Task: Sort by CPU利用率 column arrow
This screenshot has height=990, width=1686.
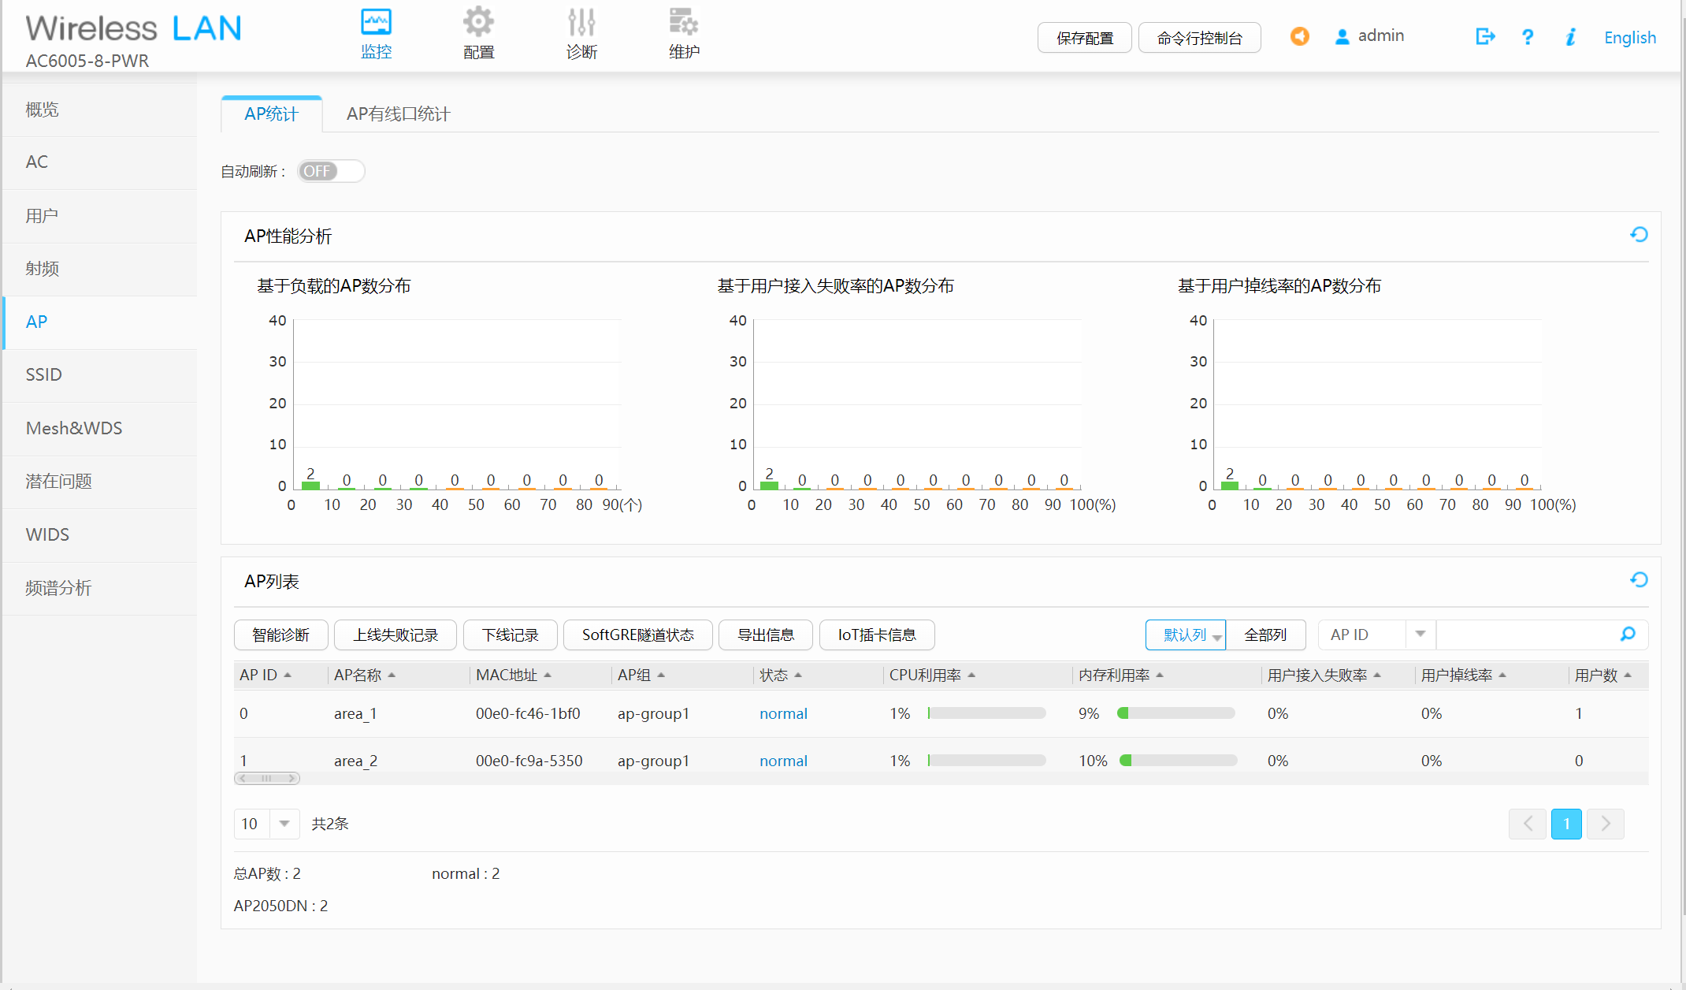Action: tap(971, 675)
